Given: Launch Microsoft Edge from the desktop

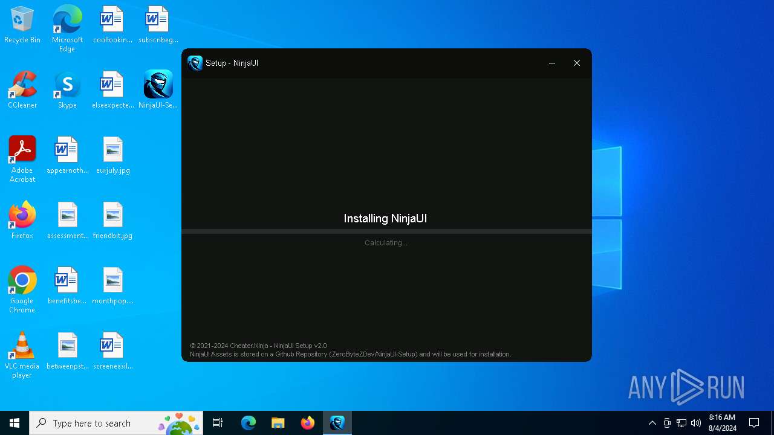Looking at the screenshot, I should [67, 28].
